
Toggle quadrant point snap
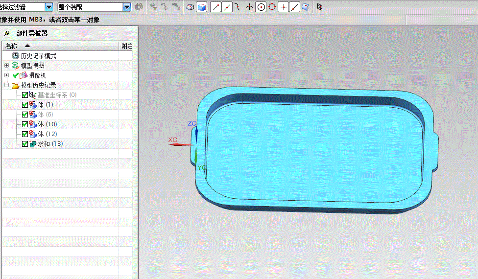(x=272, y=7)
